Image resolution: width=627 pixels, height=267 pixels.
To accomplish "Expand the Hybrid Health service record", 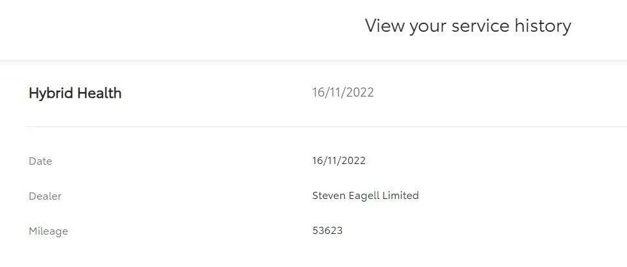I will (x=75, y=93).
